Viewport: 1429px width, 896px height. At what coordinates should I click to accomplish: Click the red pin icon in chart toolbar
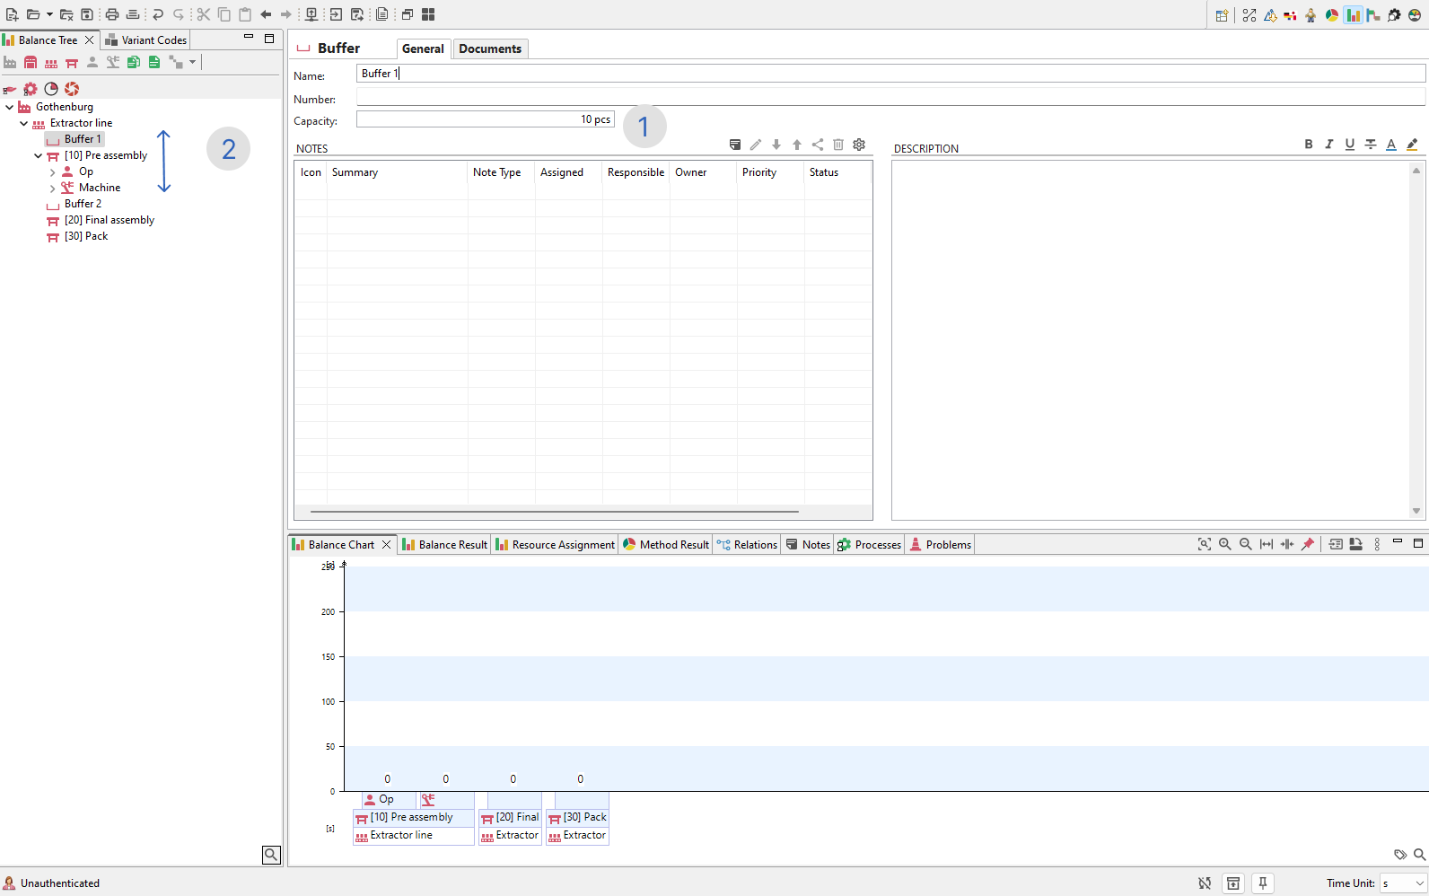tap(1308, 544)
